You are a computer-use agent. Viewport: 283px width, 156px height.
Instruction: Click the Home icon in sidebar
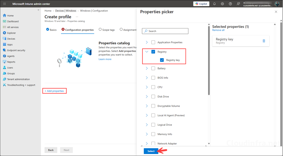(x=4, y=15)
